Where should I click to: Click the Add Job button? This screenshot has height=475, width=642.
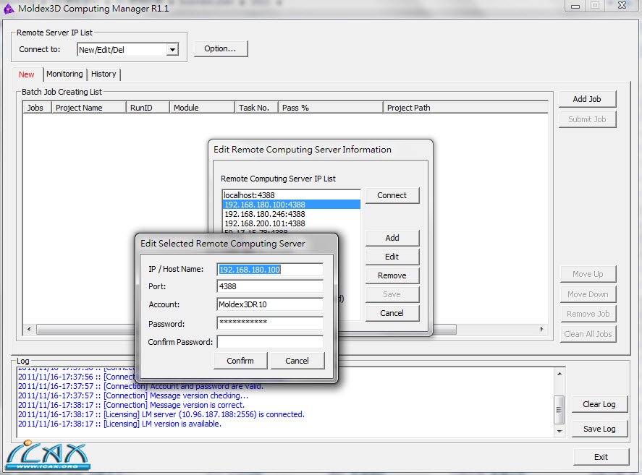tap(587, 99)
